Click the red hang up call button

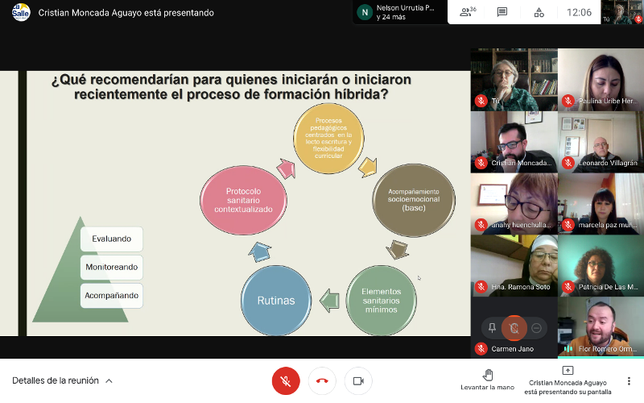click(x=322, y=380)
